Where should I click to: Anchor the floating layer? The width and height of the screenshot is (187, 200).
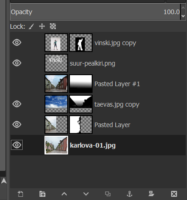click(129, 194)
